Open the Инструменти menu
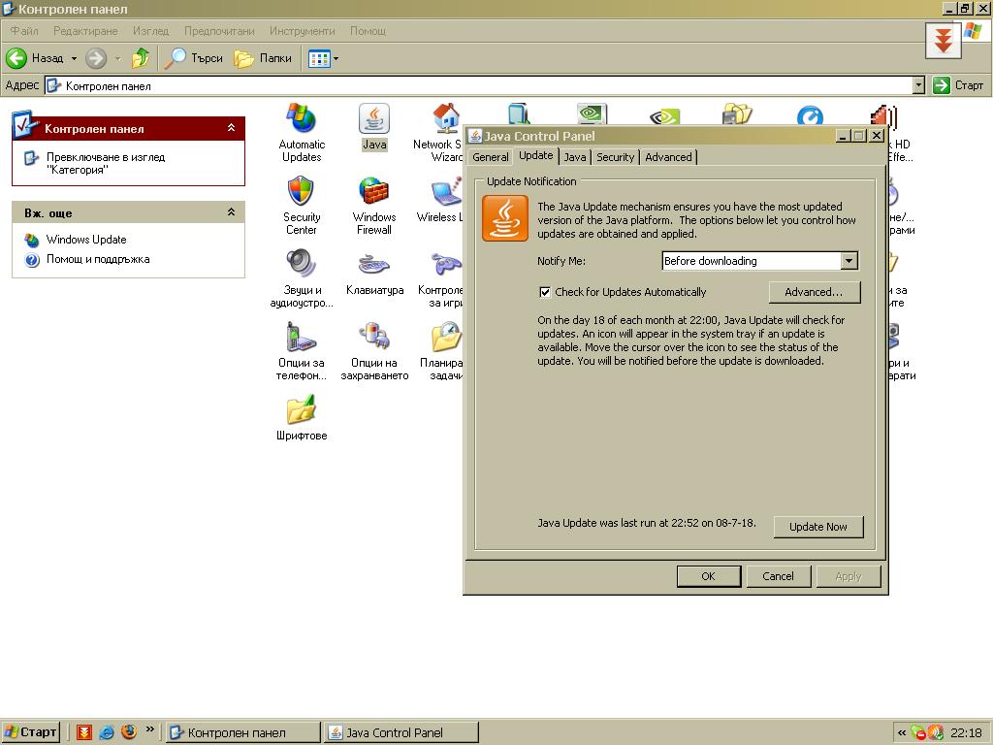 pyautogui.click(x=303, y=30)
